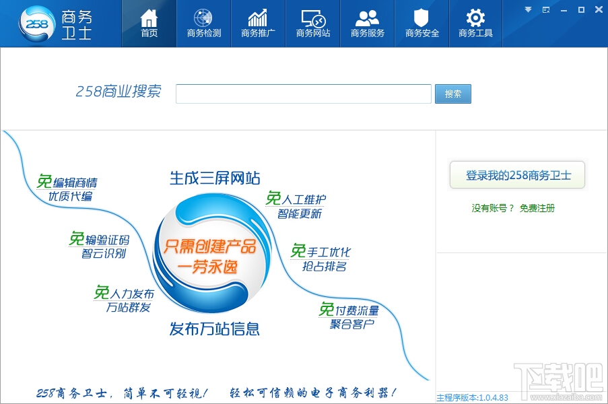Open the 首页 home tab
608x404 pixels.
coord(149,24)
